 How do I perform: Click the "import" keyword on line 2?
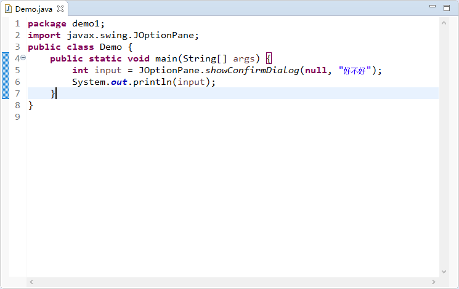44,36
